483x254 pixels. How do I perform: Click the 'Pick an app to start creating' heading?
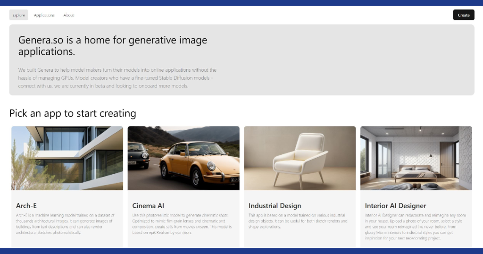click(x=73, y=113)
